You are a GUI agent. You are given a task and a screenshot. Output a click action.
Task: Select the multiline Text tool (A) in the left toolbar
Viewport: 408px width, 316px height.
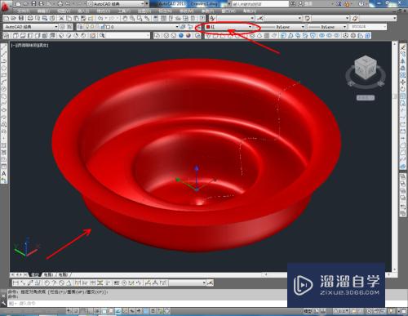coord(4,173)
